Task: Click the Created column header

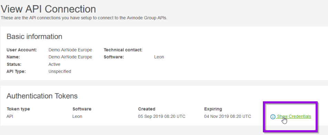Action: pyautogui.click(x=147, y=109)
